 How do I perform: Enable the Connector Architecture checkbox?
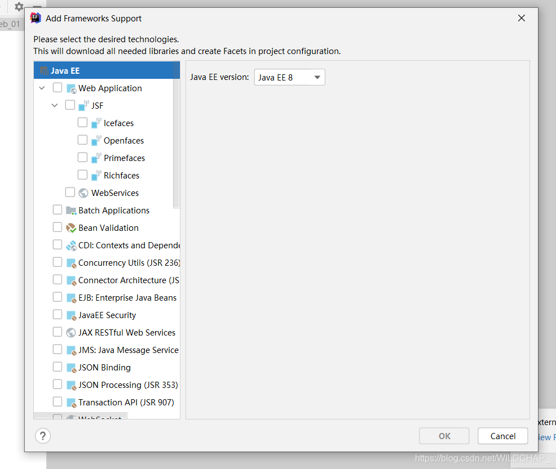click(x=58, y=280)
